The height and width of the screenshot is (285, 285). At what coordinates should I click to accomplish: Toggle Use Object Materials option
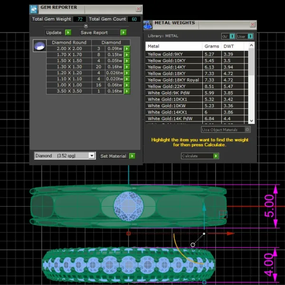tap(247, 129)
